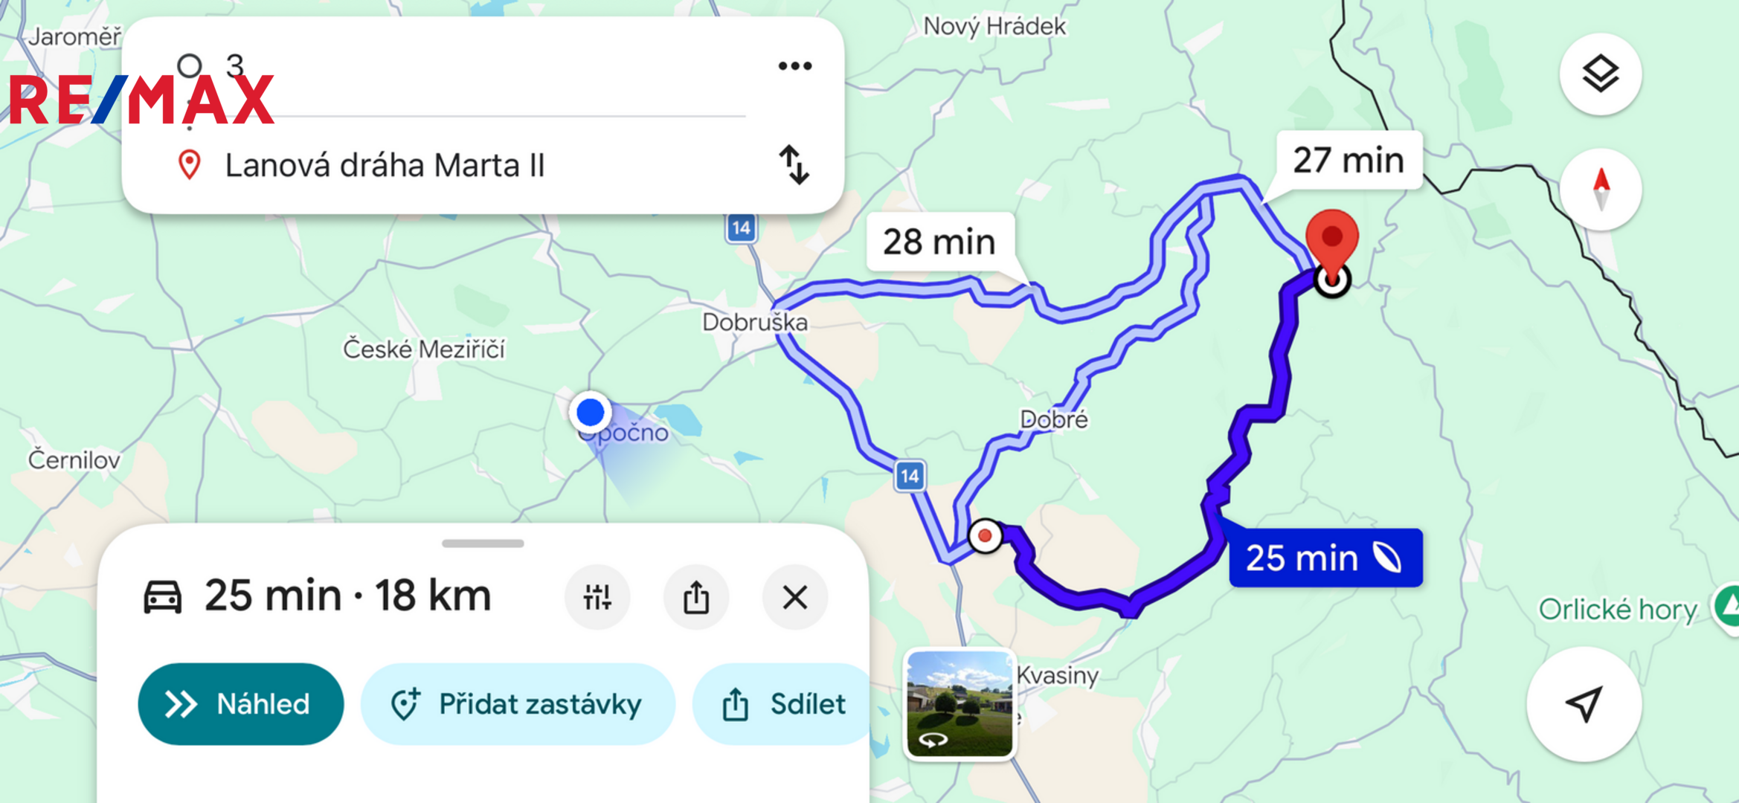1739x803 pixels.
Task: Open the Street View thumbnail near Kvasiny
Action: pyautogui.click(x=959, y=703)
